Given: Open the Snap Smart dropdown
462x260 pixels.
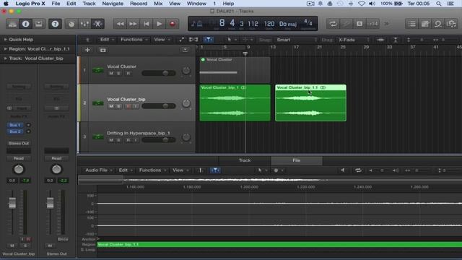Looking at the screenshot, I should (x=297, y=40).
